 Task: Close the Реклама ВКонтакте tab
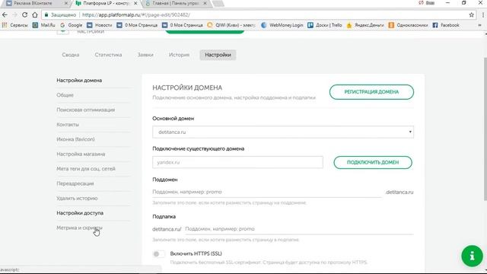pyautogui.click(x=66, y=3)
